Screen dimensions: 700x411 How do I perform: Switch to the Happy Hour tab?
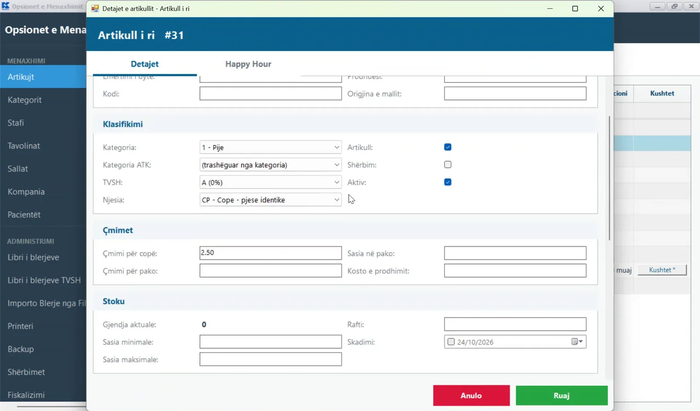point(248,64)
